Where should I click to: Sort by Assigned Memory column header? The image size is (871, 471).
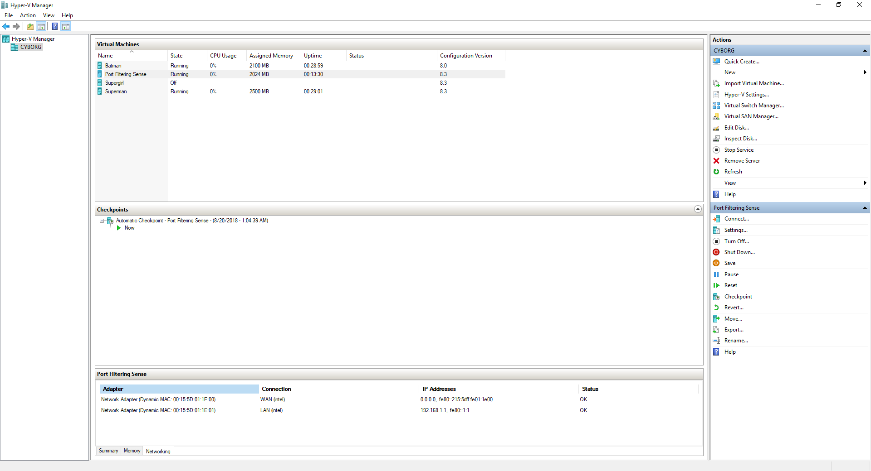(x=271, y=56)
